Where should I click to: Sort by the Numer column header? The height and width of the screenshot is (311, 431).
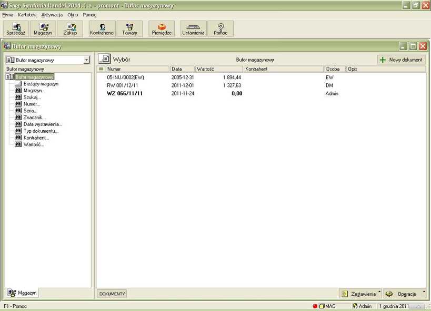137,69
